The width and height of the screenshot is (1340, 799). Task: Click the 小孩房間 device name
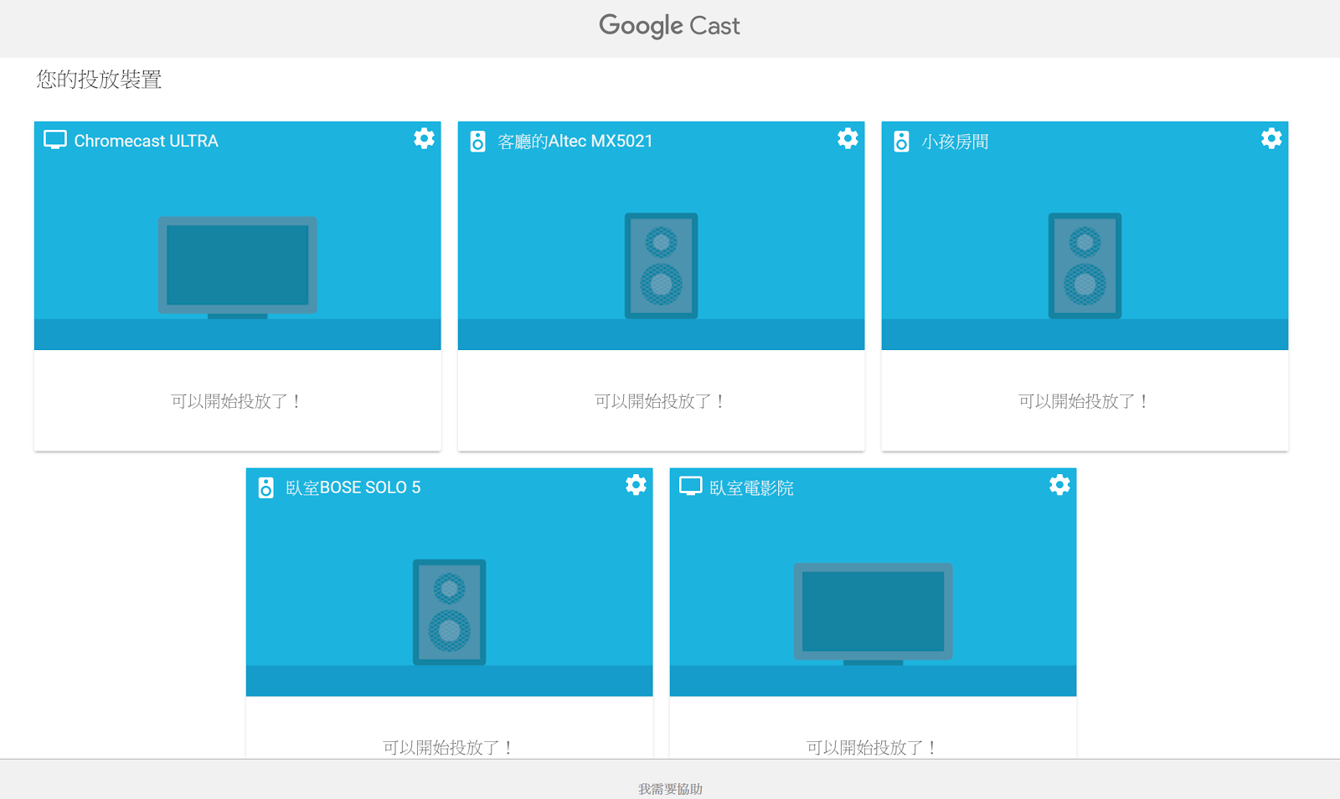pyautogui.click(x=956, y=142)
